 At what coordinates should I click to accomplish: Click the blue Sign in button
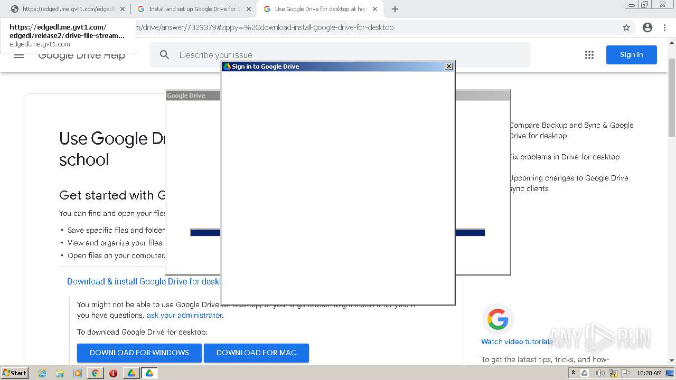coord(632,55)
